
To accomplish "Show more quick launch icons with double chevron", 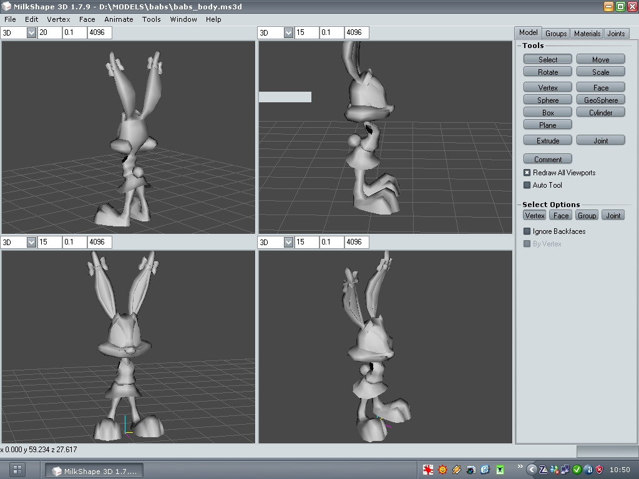I will [520, 467].
